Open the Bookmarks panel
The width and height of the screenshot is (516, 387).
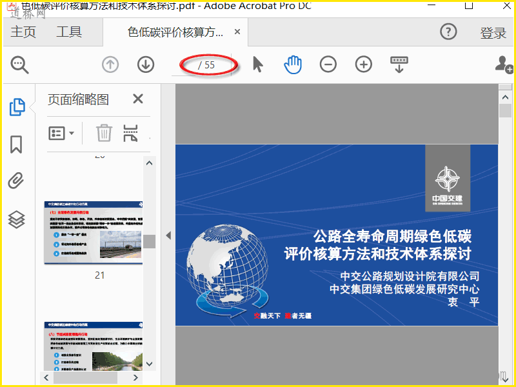click(x=16, y=144)
